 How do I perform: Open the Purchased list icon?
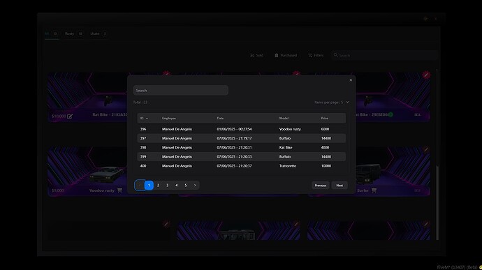[x=277, y=55]
